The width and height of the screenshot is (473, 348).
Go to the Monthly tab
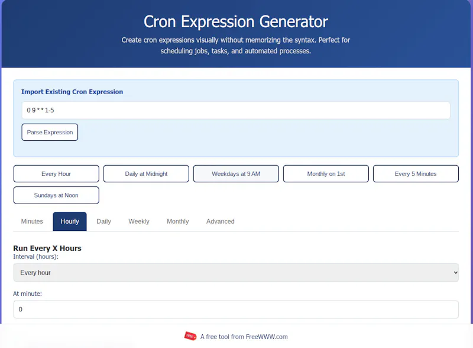pos(178,221)
